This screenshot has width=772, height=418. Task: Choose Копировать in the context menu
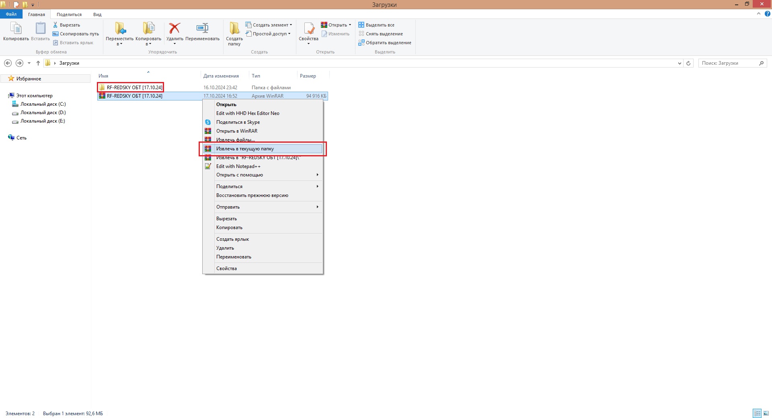[x=263, y=227]
